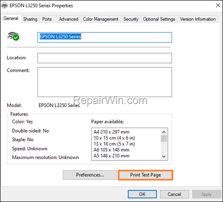Open the Optional Settings tab
Screen dimensions: 223x202
pyautogui.click(x=159, y=19)
